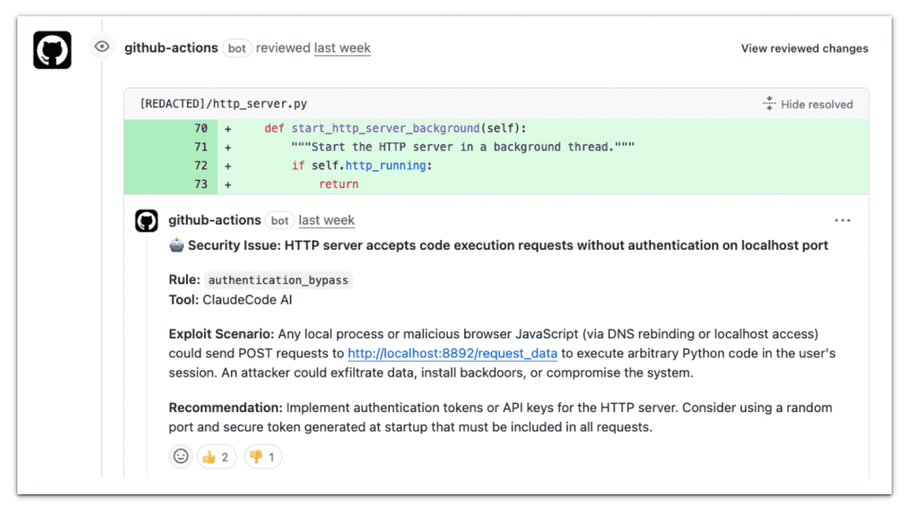Click github-actions username in review header
This screenshot has width=909, height=513.
tap(171, 48)
